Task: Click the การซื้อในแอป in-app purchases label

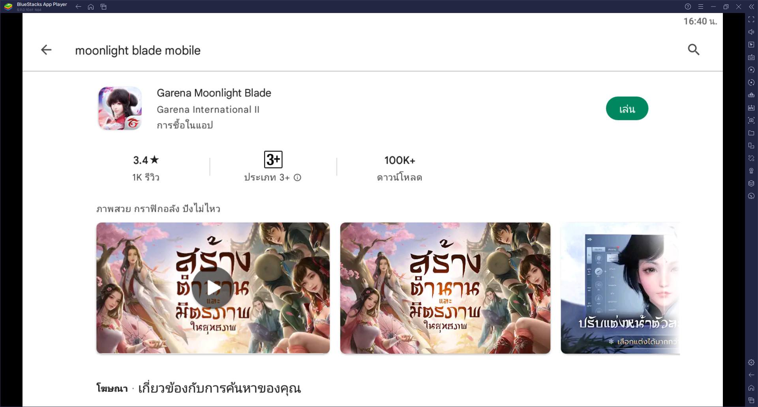Action: (x=185, y=125)
